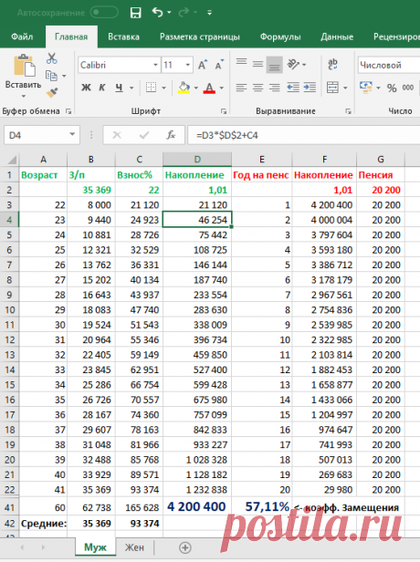The image size is (420, 562).
Task: Toggle the Автосохранение switch
Action: coord(104,13)
